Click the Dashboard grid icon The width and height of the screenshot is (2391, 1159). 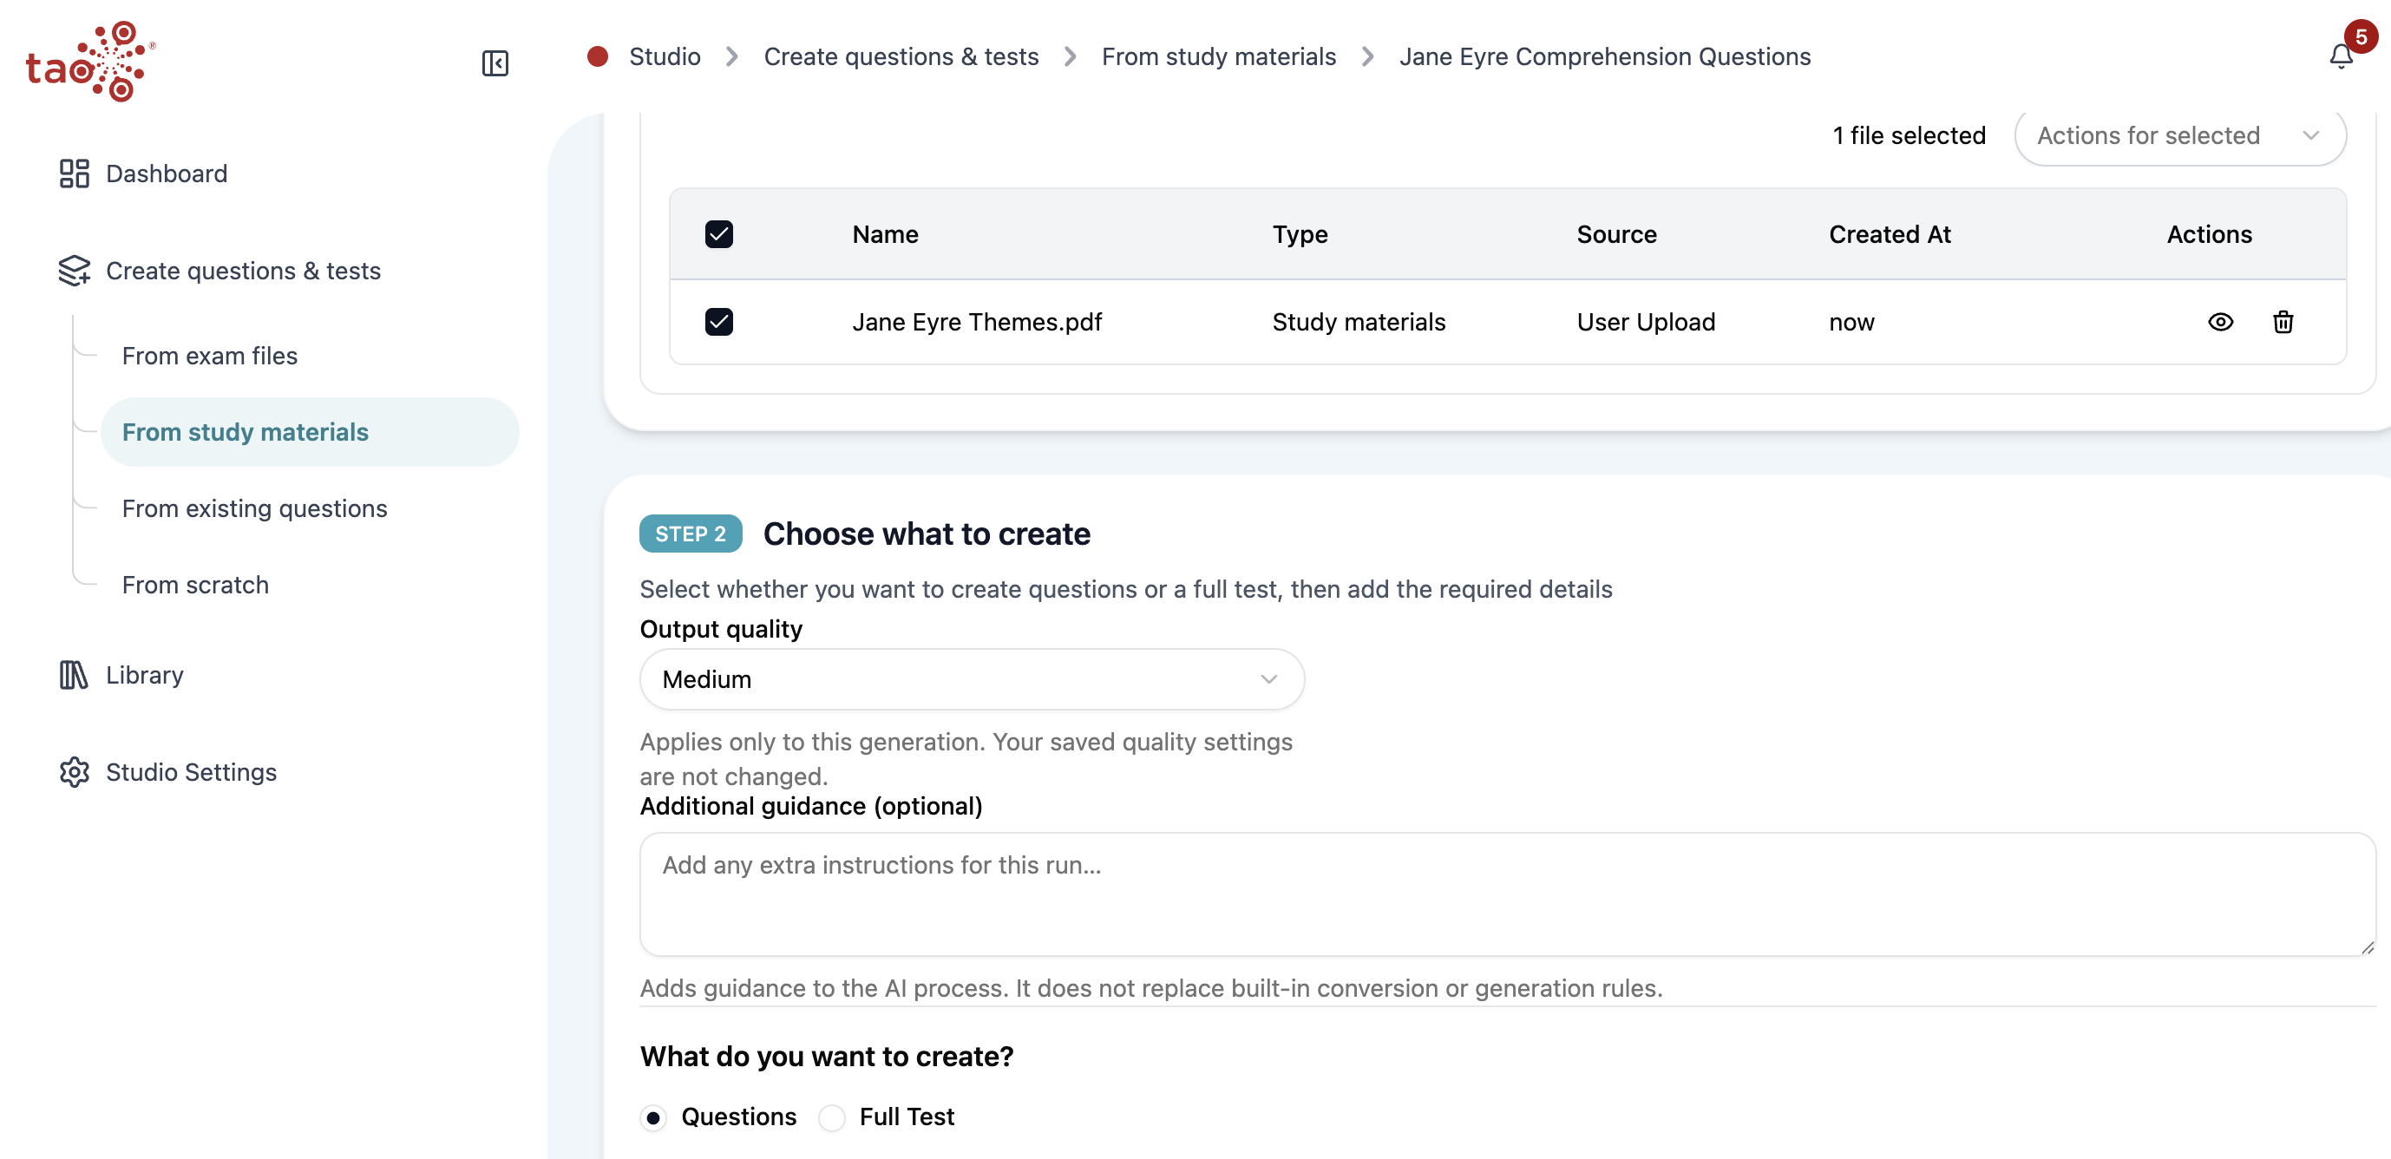pyautogui.click(x=75, y=174)
